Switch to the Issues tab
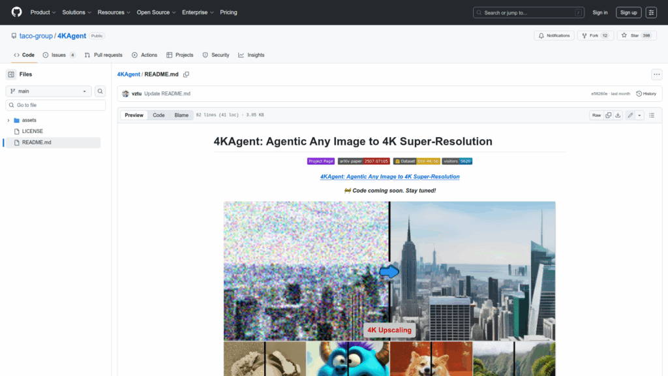 pyautogui.click(x=59, y=55)
